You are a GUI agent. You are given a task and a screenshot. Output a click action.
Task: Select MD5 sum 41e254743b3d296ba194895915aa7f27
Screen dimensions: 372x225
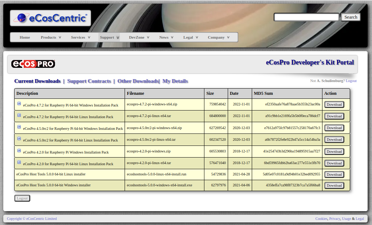click(291, 151)
